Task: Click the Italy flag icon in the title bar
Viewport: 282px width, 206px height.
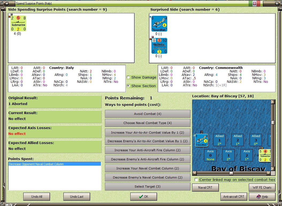Action: click(x=254, y=3)
